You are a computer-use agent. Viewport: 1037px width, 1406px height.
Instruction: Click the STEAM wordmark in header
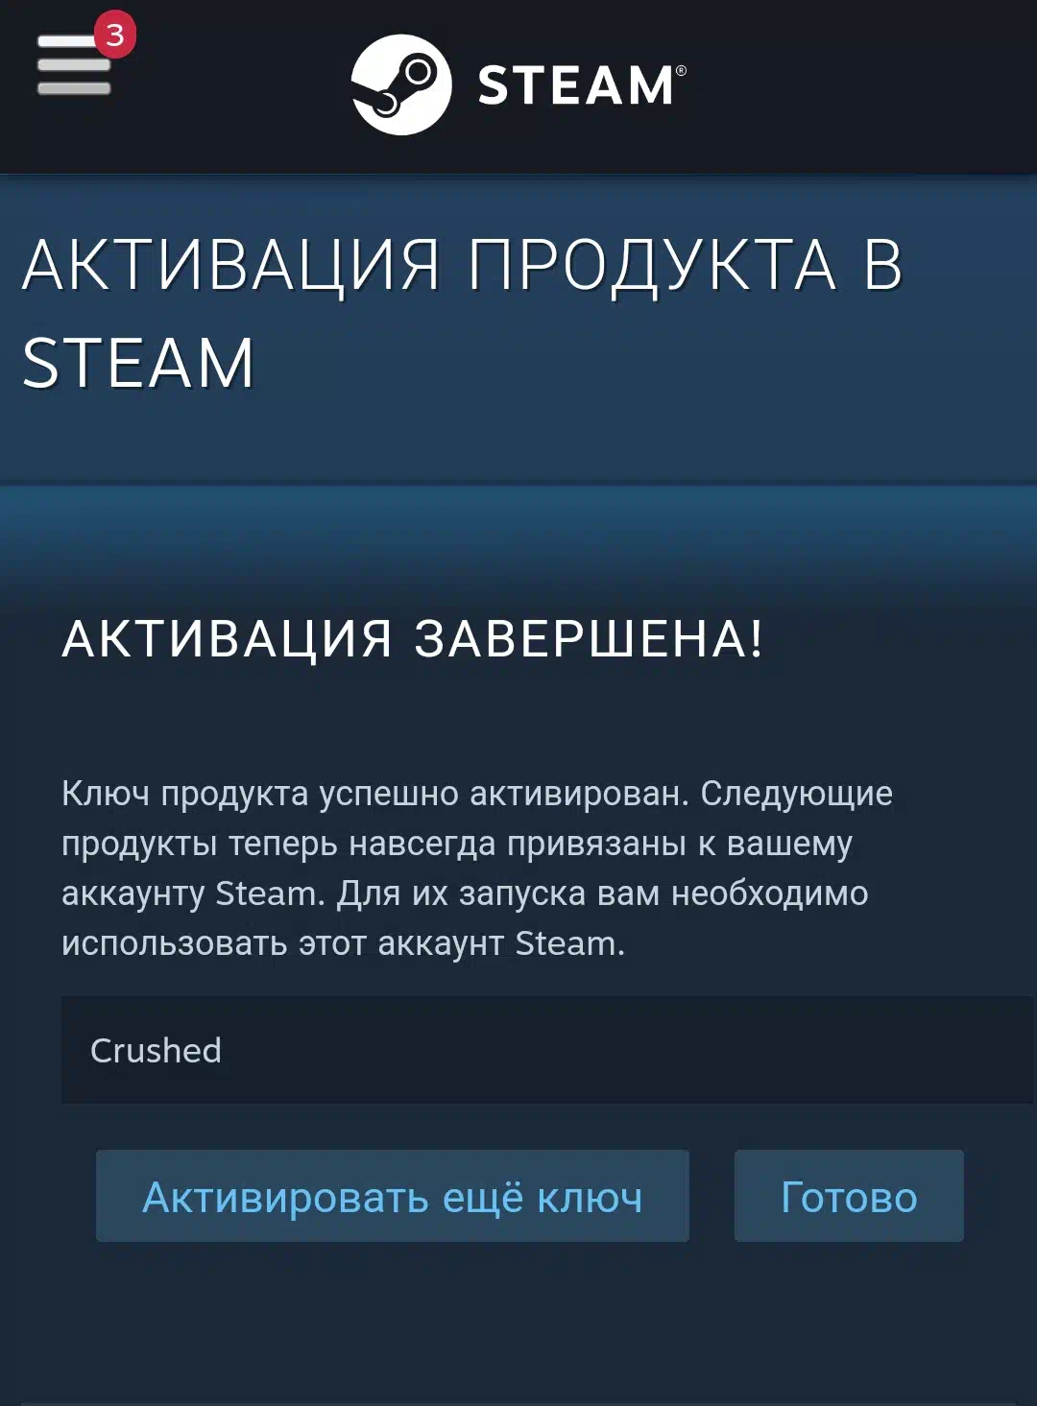click(x=575, y=85)
